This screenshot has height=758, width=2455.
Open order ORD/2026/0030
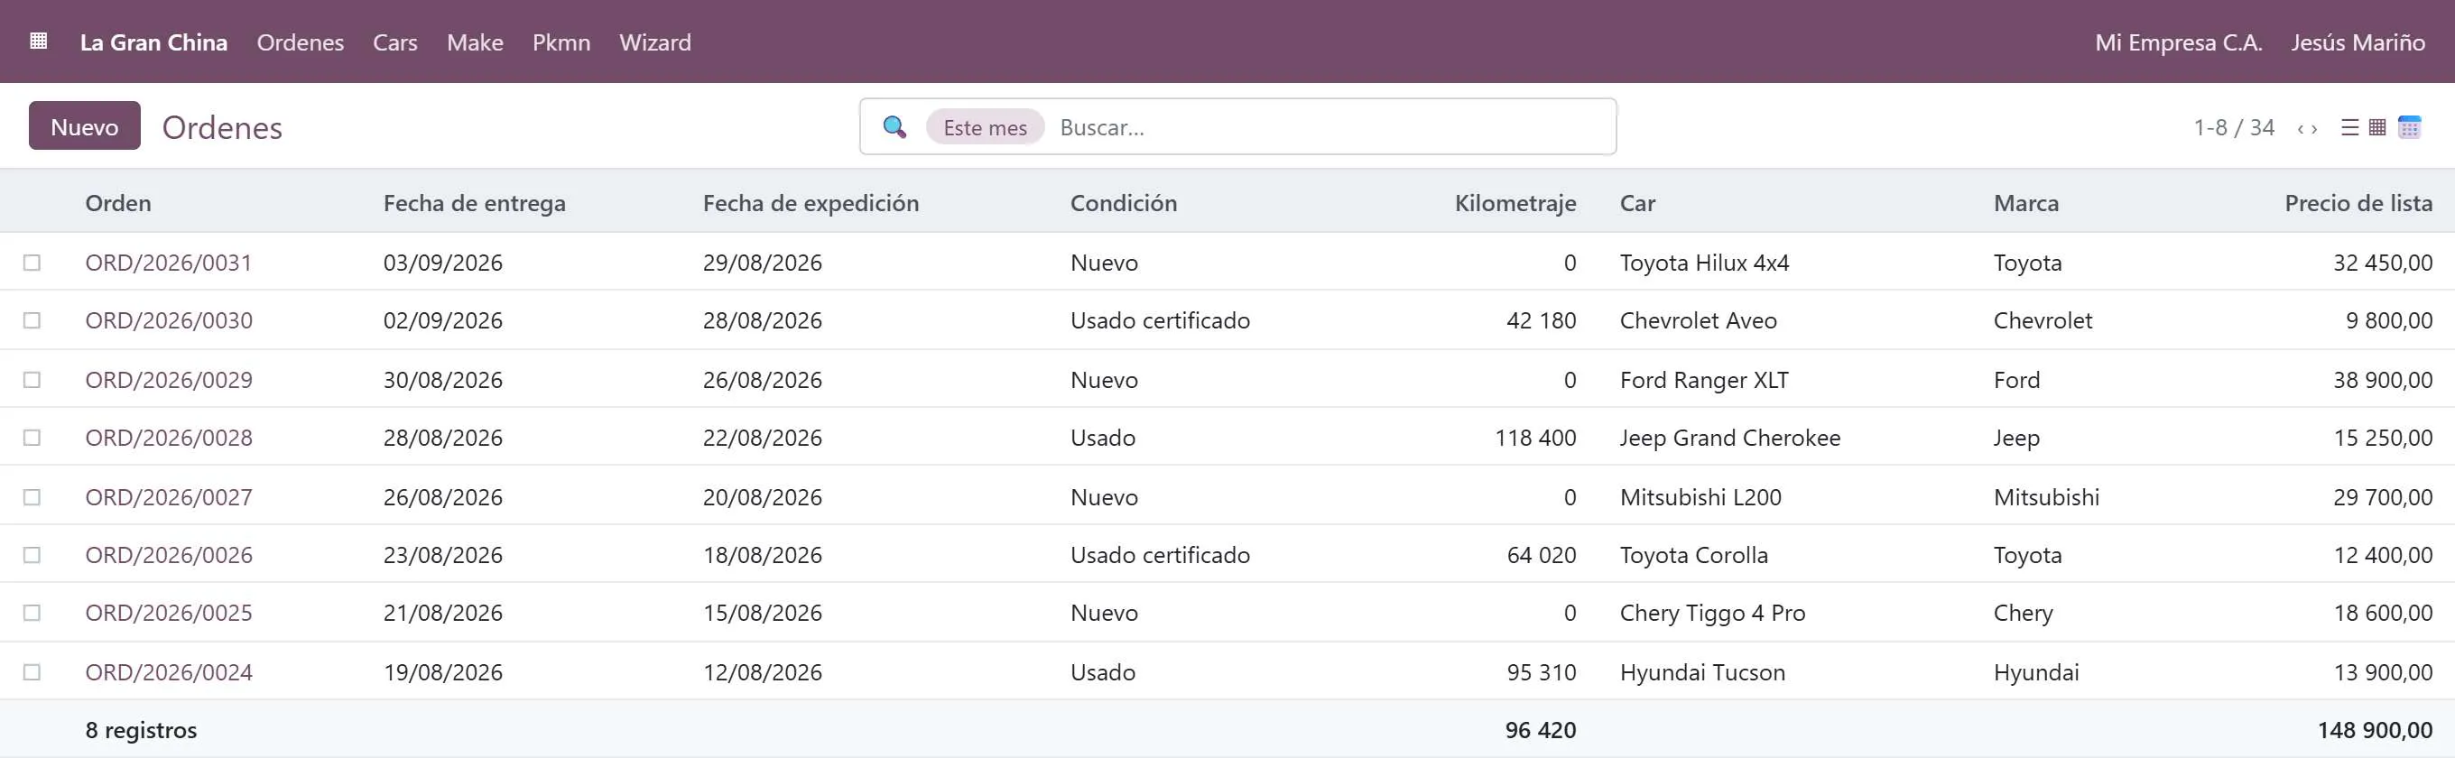pos(169,320)
